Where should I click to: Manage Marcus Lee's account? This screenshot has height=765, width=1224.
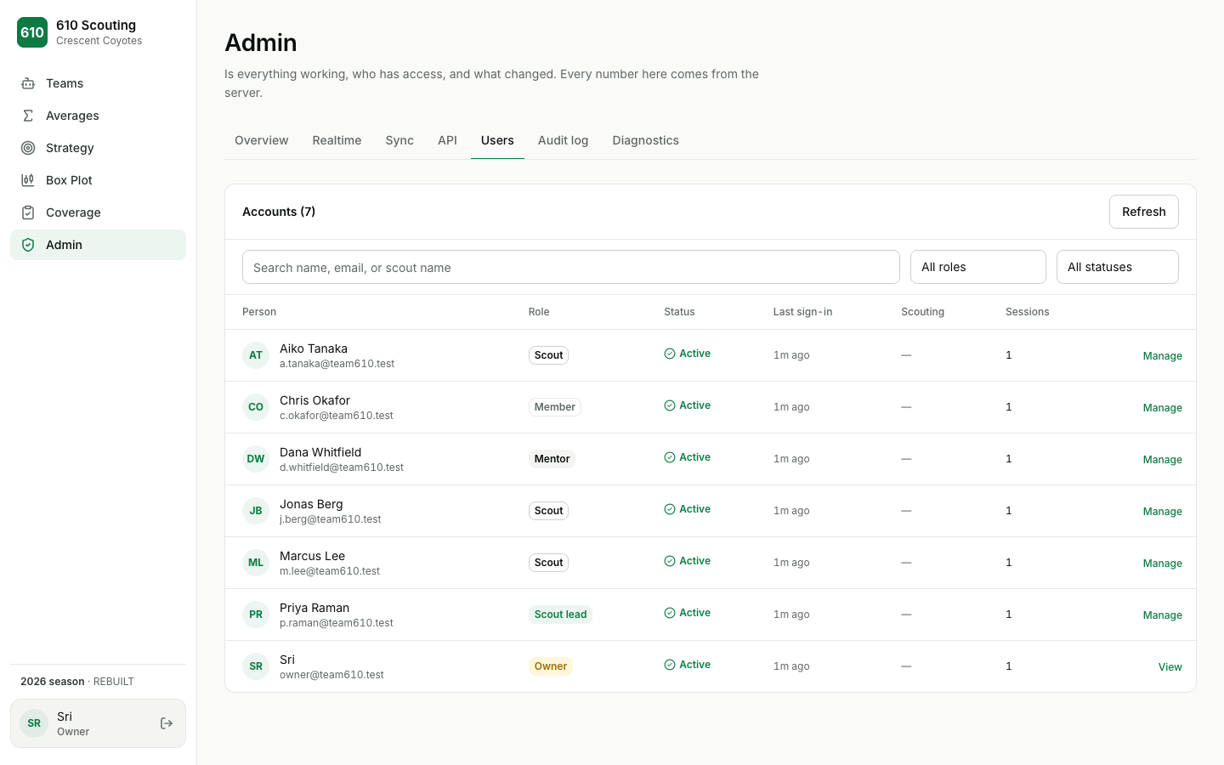(1162, 564)
